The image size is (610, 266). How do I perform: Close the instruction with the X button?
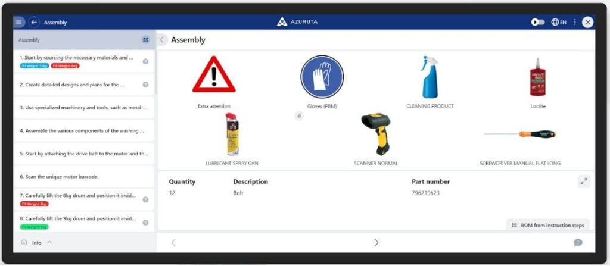587,22
